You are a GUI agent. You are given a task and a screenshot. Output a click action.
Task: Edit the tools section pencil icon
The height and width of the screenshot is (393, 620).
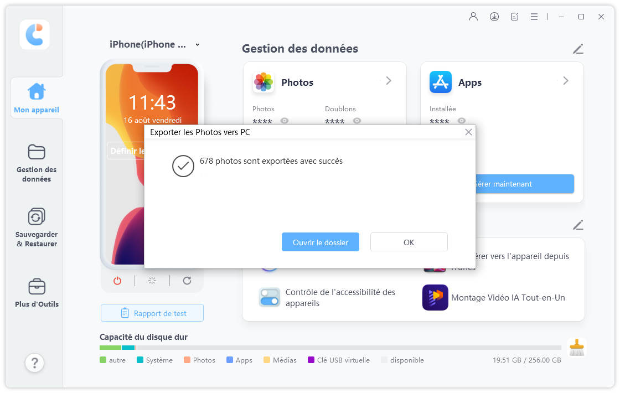tap(578, 225)
